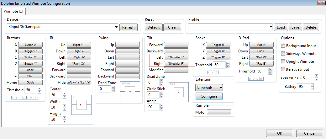Screen dimensions: 326x139
Task: Click IR Up mapping 'Right Y+'
Action: [x=79, y=45]
